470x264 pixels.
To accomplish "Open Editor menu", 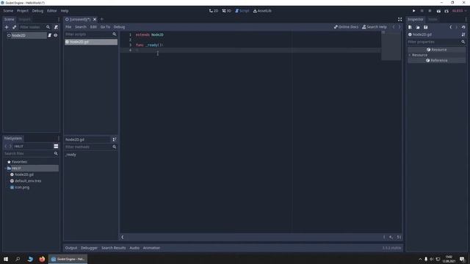I will tap(52, 11).
